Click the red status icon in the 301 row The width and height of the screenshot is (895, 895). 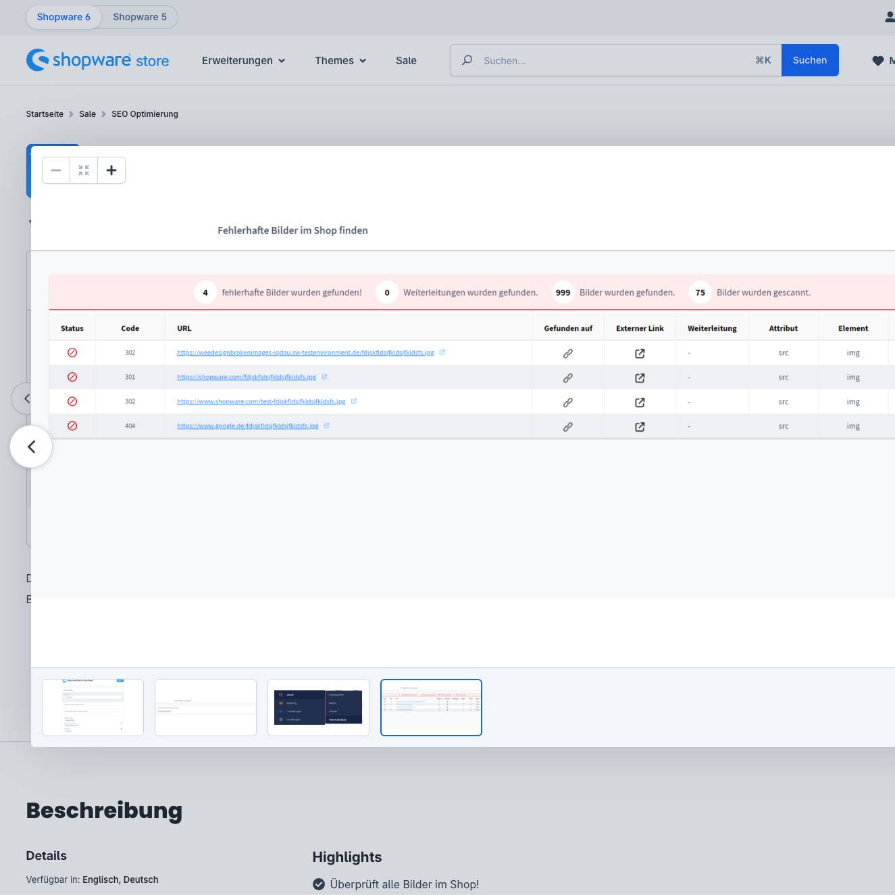72,377
